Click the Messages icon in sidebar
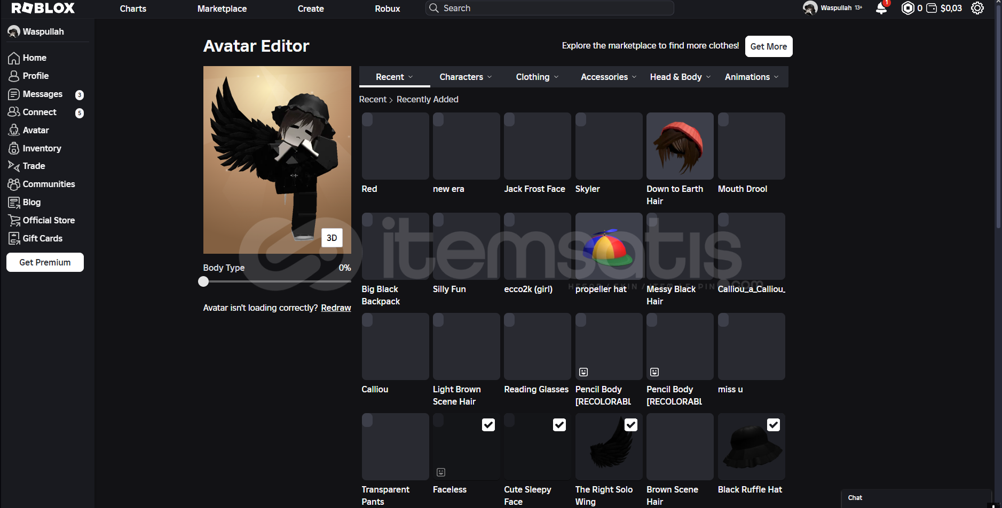 coord(14,94)
